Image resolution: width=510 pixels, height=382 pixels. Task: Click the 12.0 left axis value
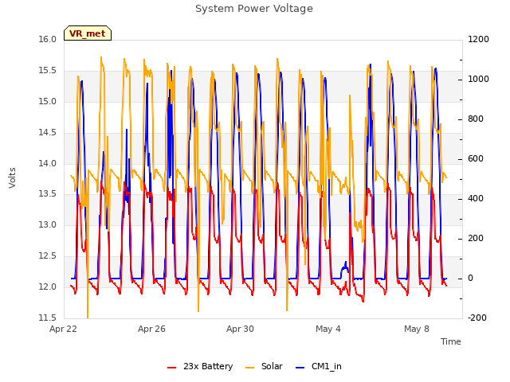pos(48,286)
